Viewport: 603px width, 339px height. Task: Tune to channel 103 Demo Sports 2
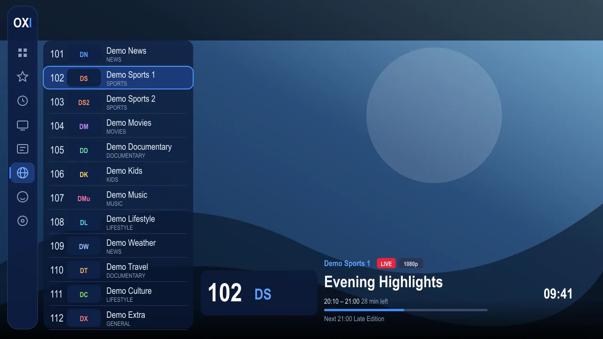coord(118,102)
